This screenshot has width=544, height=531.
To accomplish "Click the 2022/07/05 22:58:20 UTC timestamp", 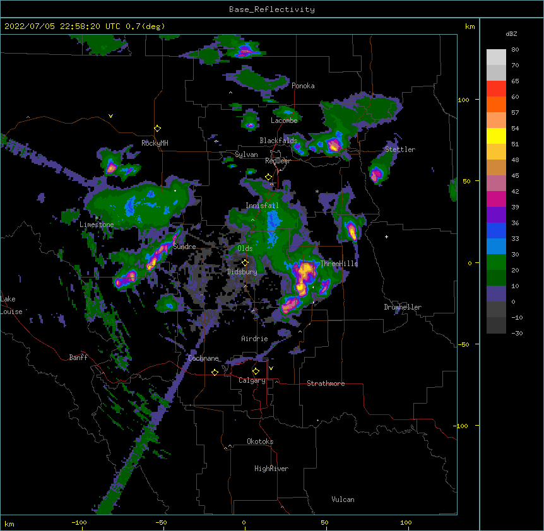I will pyautogui.click(x=64, y=26).
